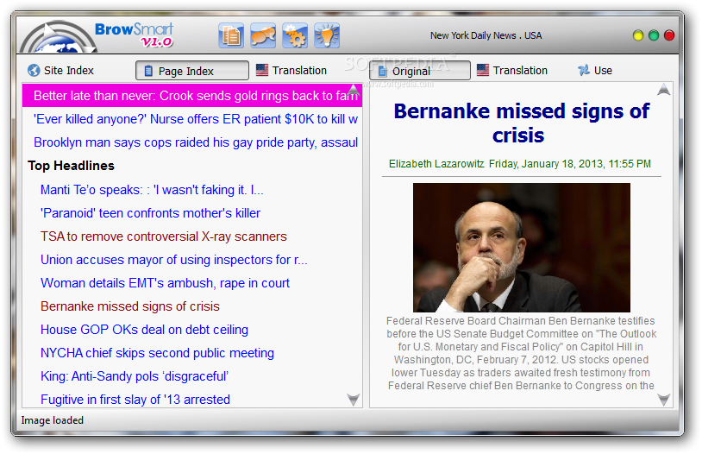
Task: Click the 'New York Daily News . USA' title
Action: point(486,35)
